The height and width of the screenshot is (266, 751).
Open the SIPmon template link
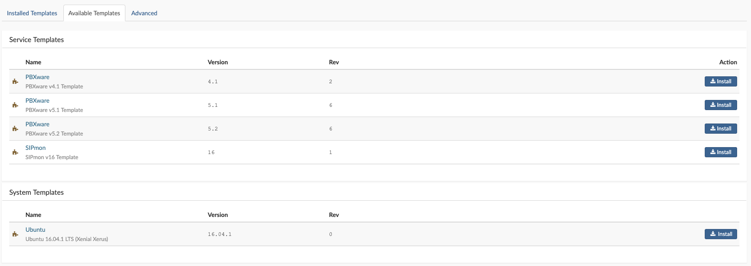pyautogui.click(x=36, y=148)
